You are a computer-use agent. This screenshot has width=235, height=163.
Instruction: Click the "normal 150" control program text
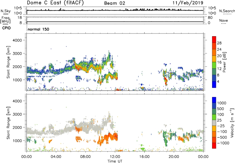[38, 29]
